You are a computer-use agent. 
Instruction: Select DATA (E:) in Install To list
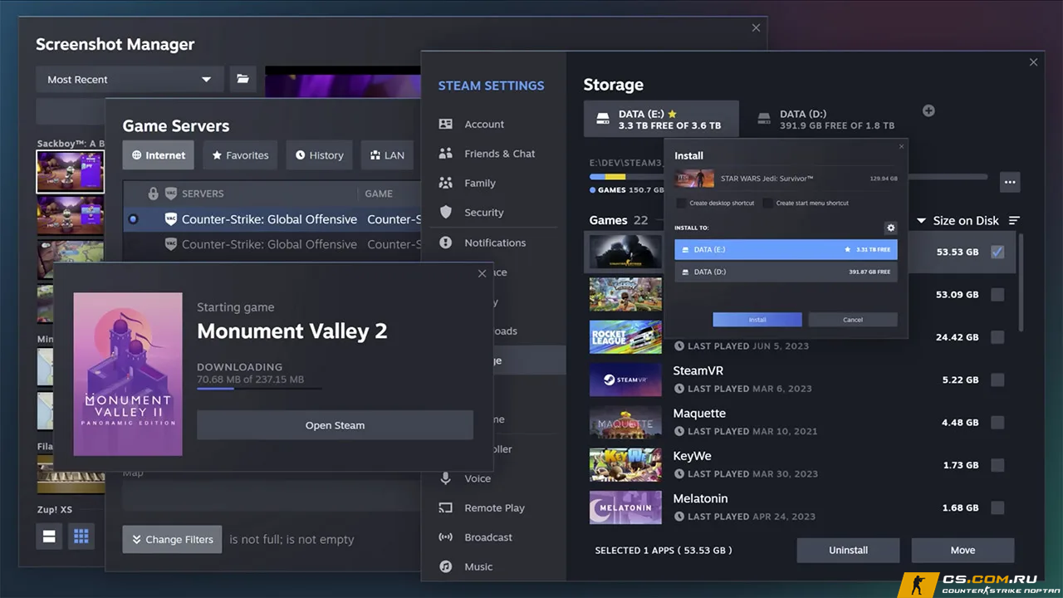coord(786,249)
